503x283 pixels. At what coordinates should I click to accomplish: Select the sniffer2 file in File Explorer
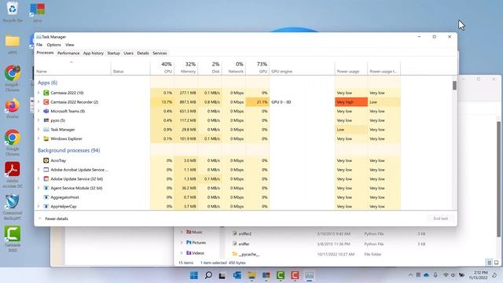click(x=245, y=234)
